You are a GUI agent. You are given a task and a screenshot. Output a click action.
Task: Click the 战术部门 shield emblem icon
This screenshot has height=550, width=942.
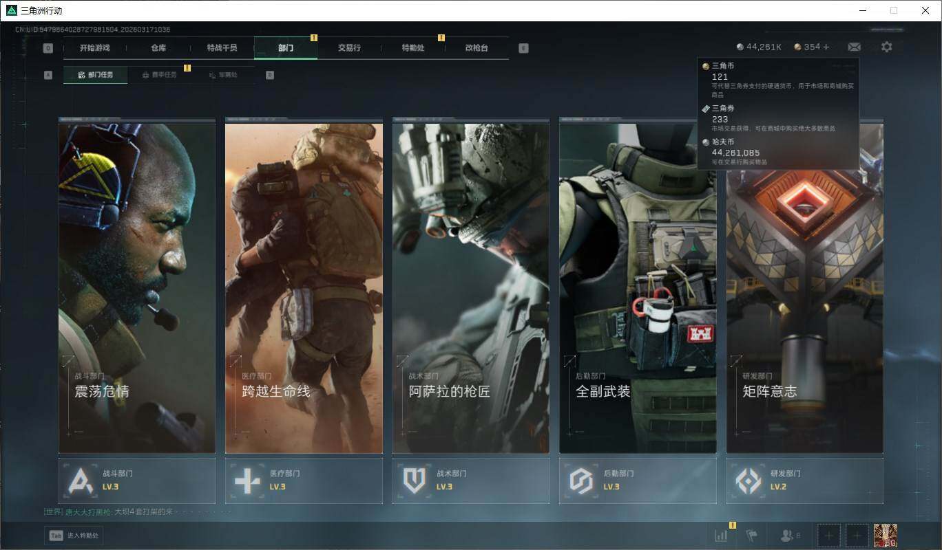414,481
